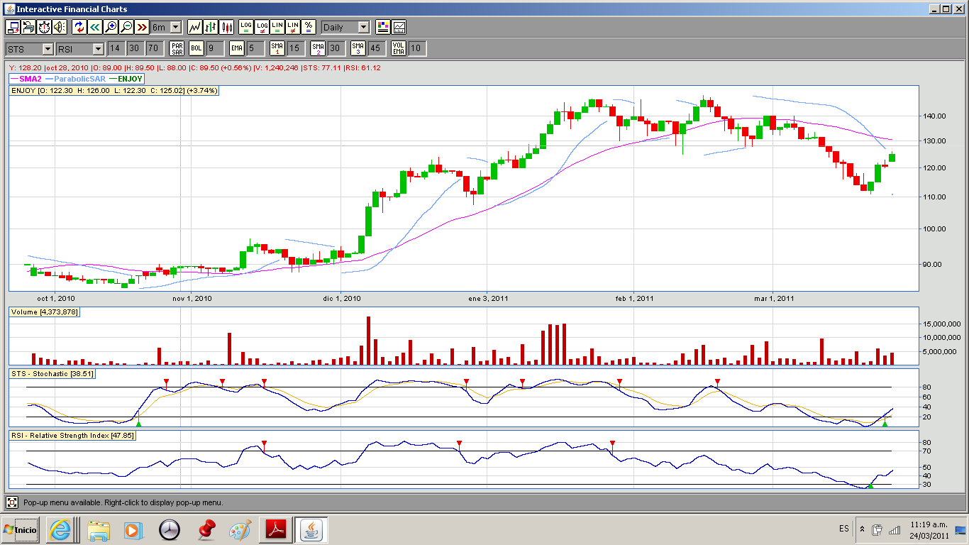The image size is (969, 545).
Task: Click the LOG equal scale icon
Action: [246, 27]
